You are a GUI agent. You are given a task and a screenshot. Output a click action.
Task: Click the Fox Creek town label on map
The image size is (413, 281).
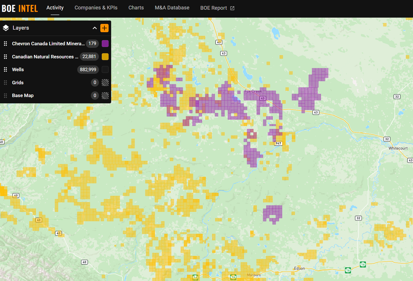pos(253,91)
